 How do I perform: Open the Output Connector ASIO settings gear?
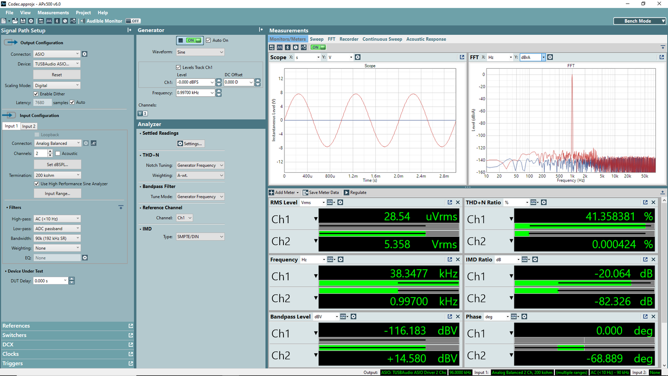point(84,54)
